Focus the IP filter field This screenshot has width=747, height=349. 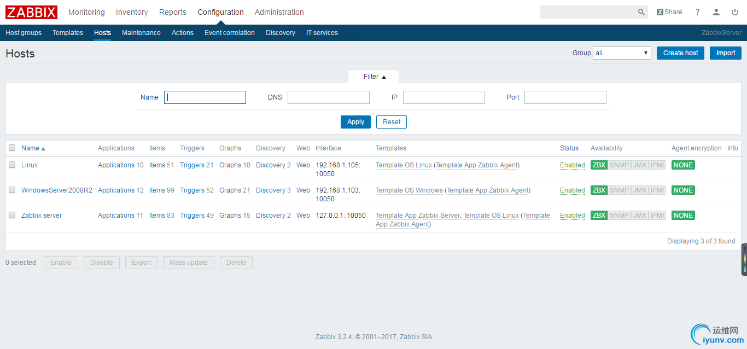[444, 97]
